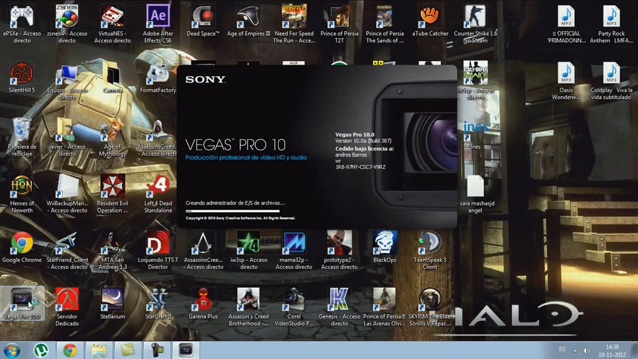This screenshot has width=638, height=359.
Task: Open the iw3sp shortcut icon
Action: point(248,250)
